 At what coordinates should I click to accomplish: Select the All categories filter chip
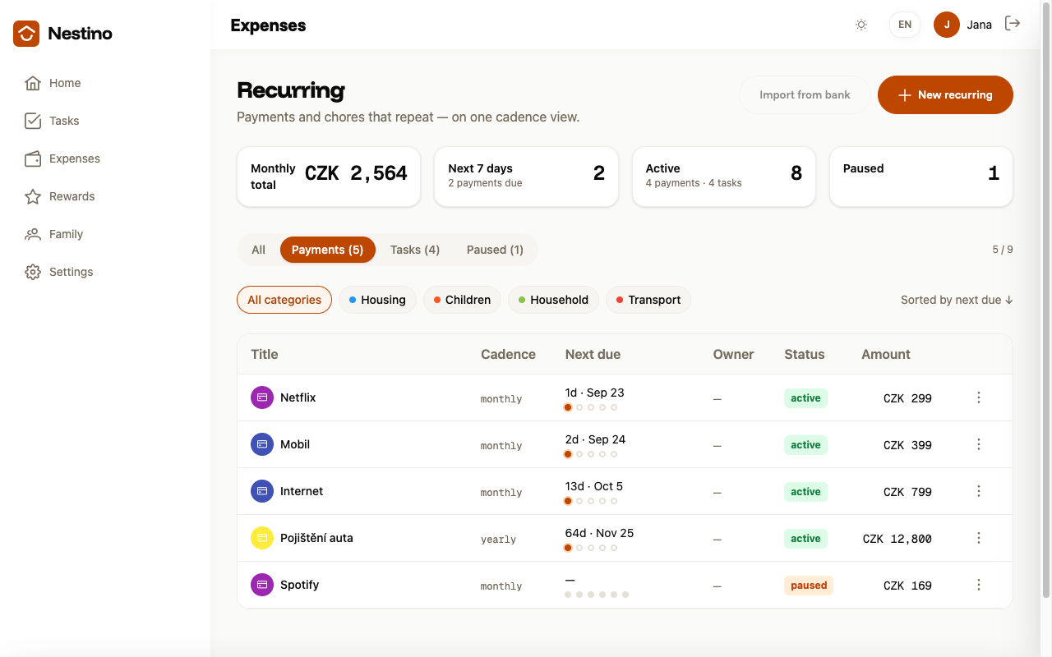[x=284, y=300]
